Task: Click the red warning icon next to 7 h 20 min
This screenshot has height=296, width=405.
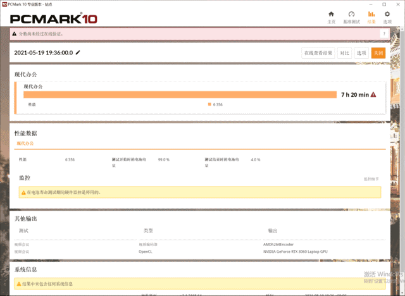Action: click(x=373, y=95)
